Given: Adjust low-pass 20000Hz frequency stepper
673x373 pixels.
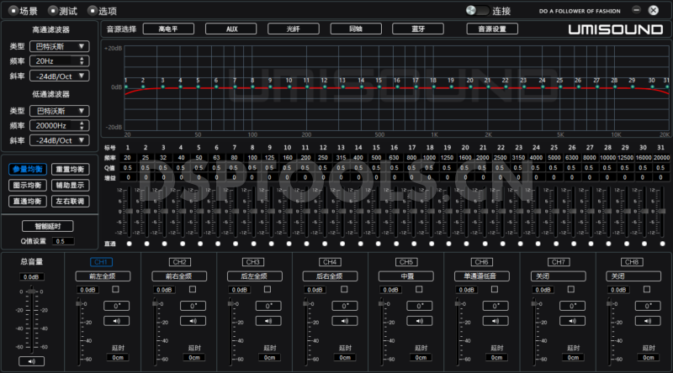Looking at the screenshot, I should 82,126.
